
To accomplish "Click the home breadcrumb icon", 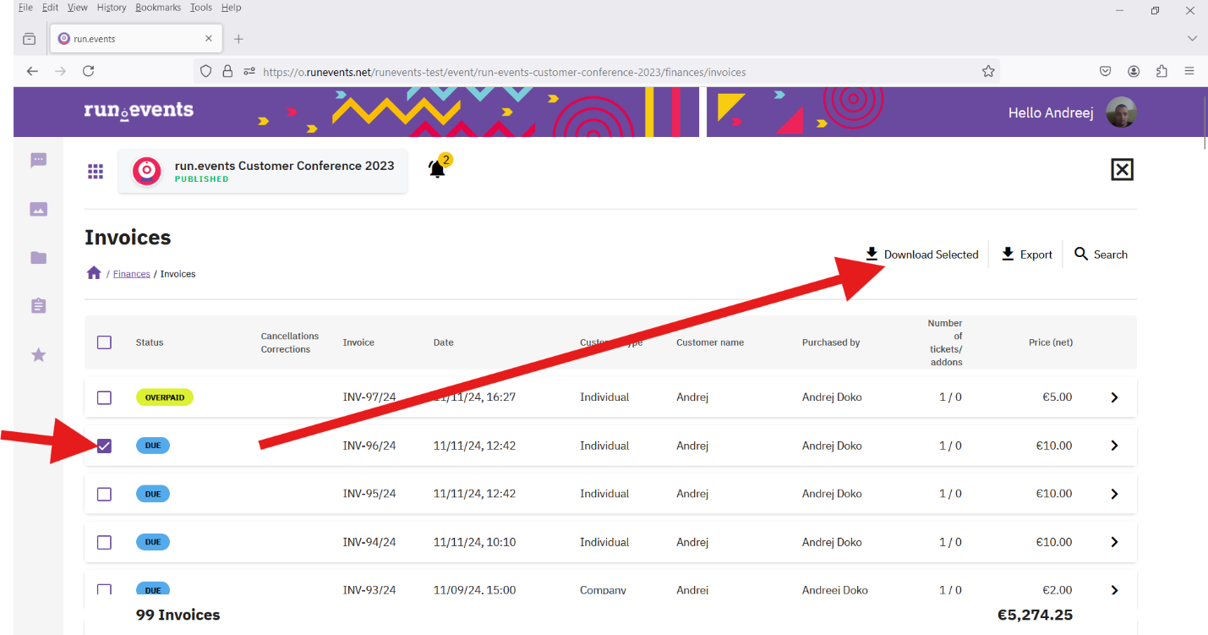I will [94, 273].
